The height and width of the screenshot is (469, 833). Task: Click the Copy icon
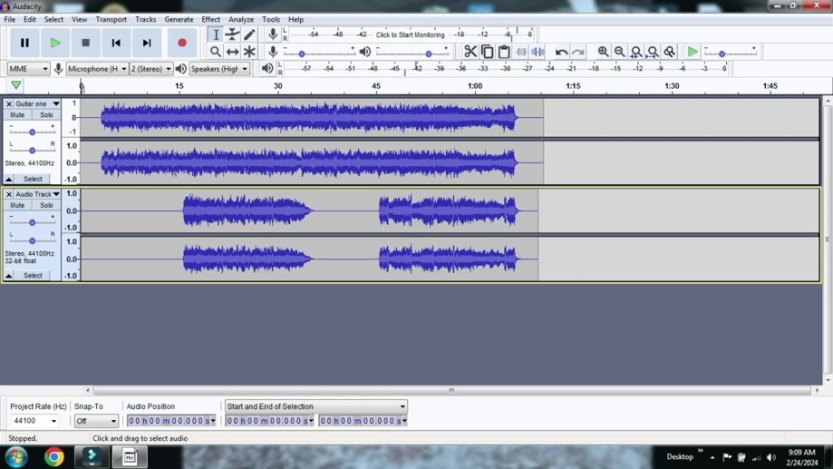click(x=487, y=51)
